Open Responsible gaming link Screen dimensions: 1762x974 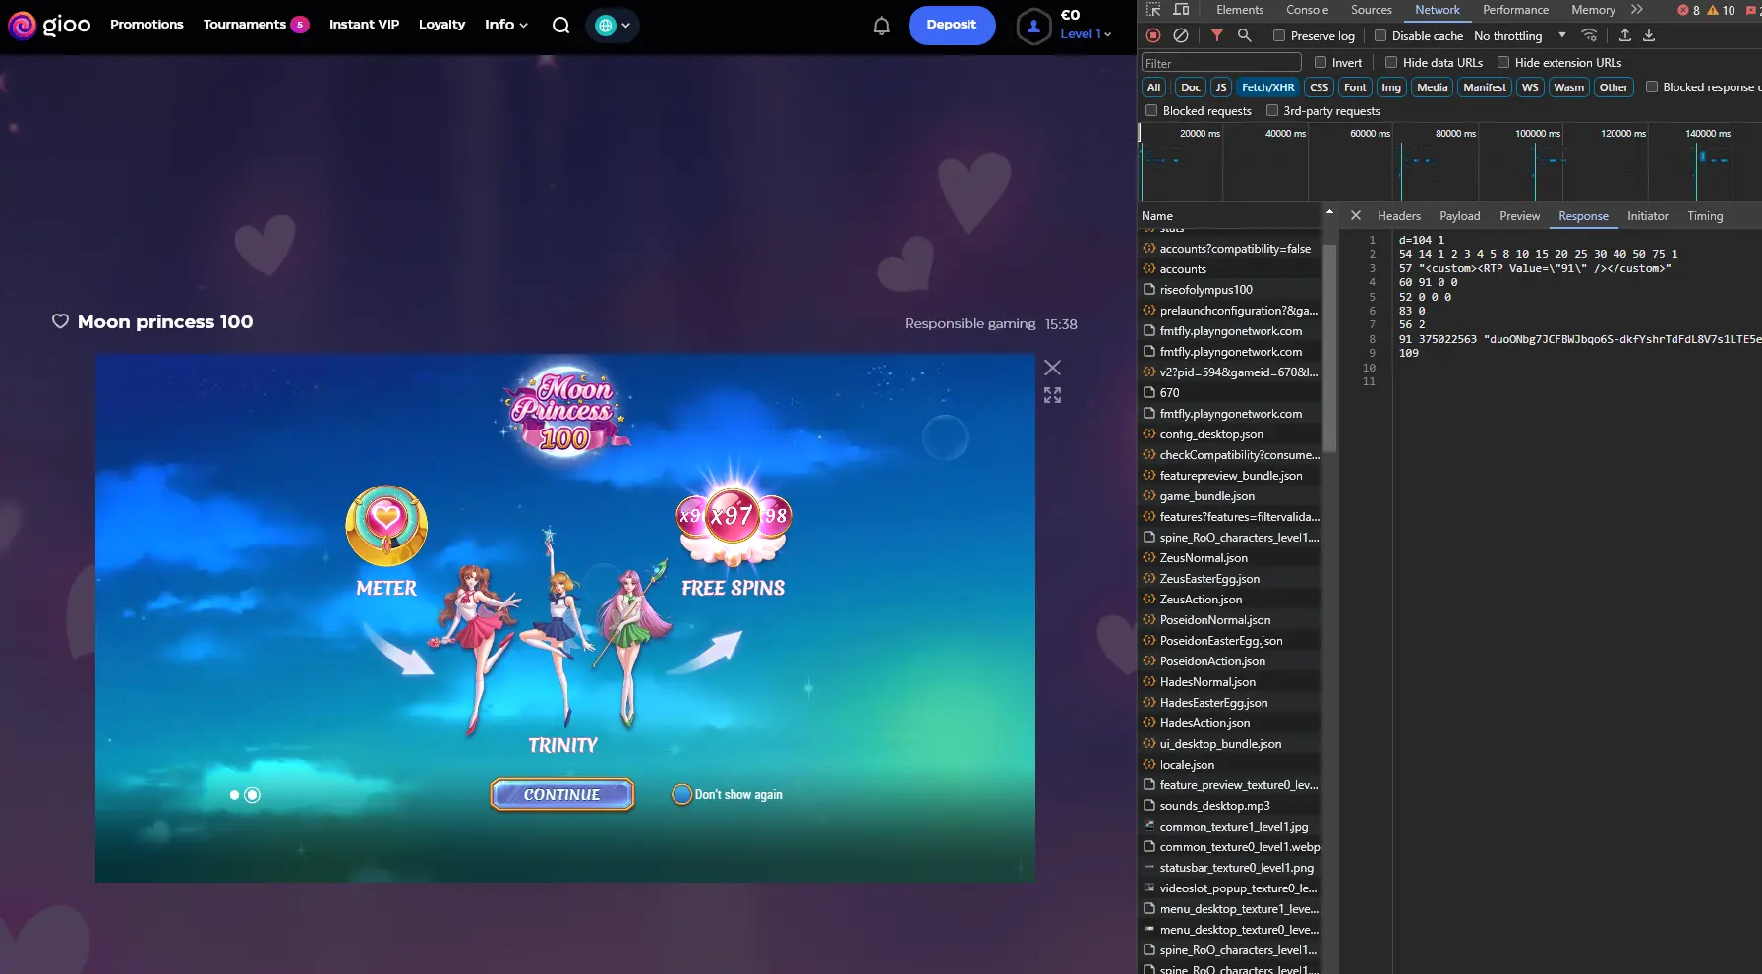coord(969,323)
